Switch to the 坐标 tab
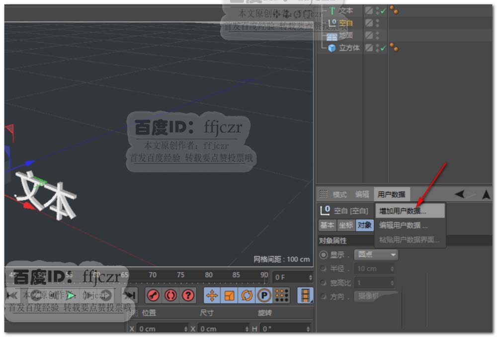This screenshot has width=497, height=337. tap(346, 225)
